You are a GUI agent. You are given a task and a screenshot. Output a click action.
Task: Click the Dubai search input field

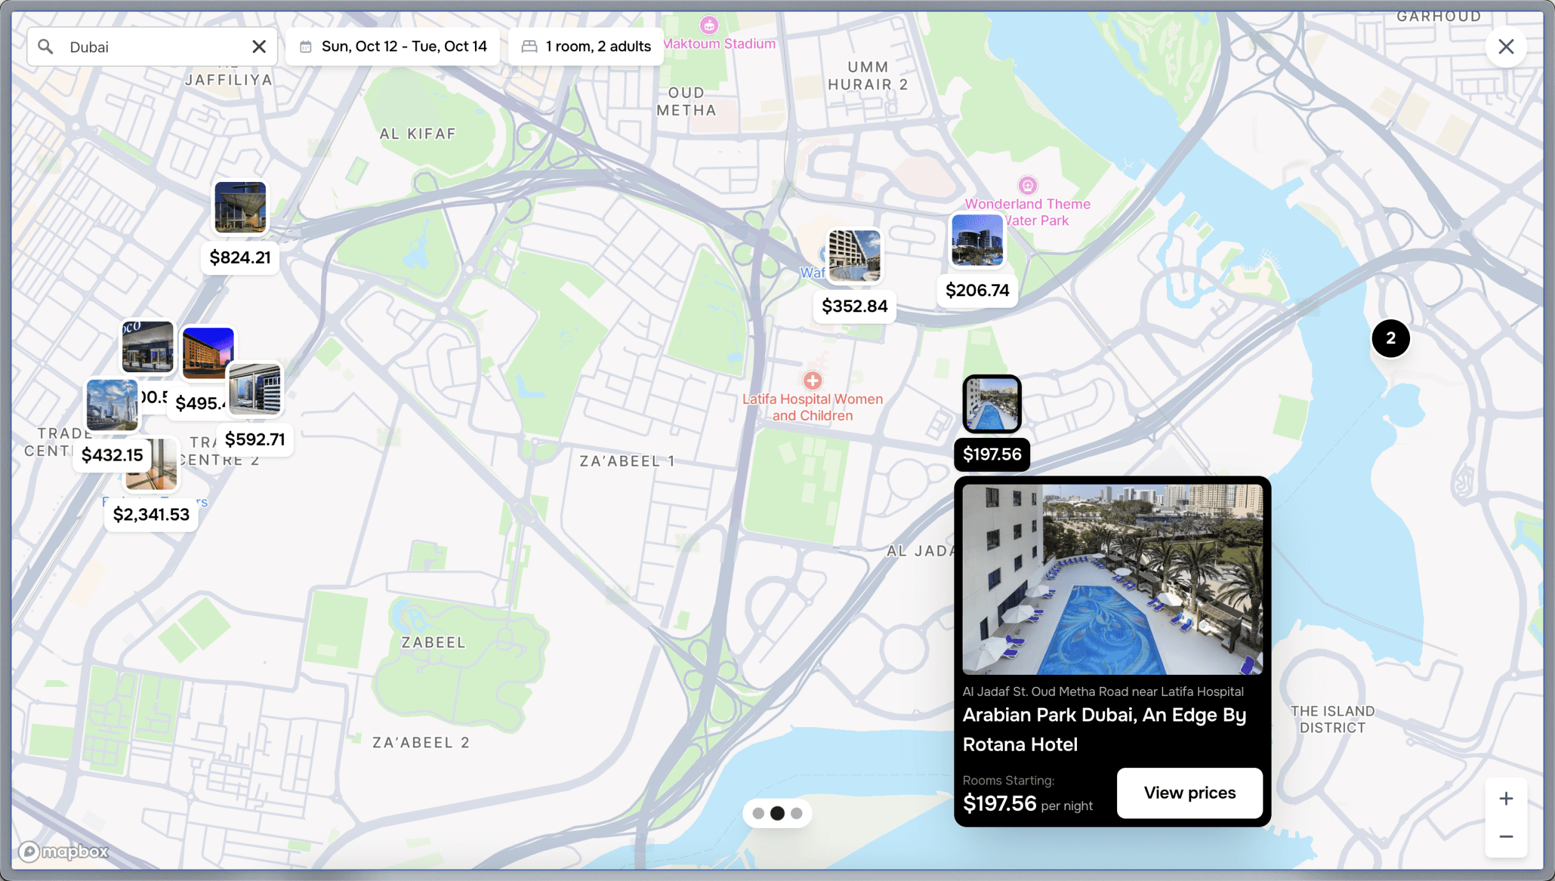152,47
